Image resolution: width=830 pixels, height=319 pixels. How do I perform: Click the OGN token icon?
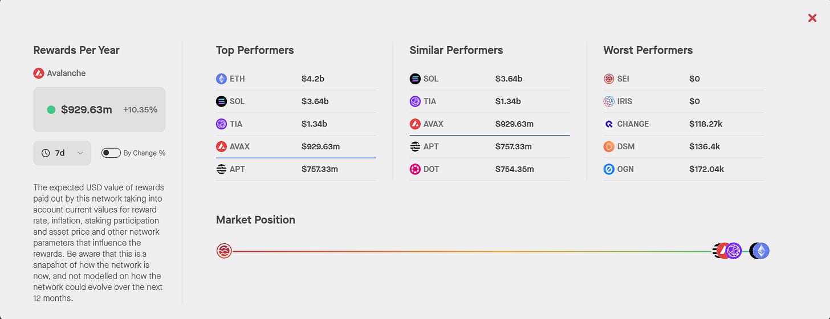click(x=609, y=169)
